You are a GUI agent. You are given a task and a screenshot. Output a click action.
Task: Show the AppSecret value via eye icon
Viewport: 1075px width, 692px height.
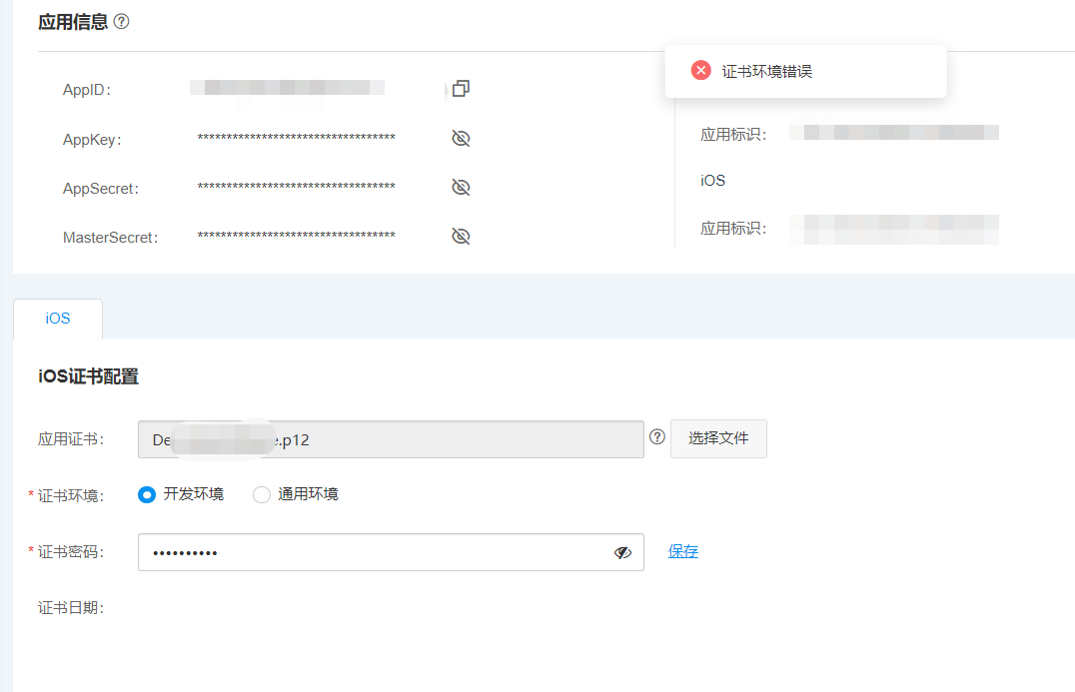pos(461,188)
